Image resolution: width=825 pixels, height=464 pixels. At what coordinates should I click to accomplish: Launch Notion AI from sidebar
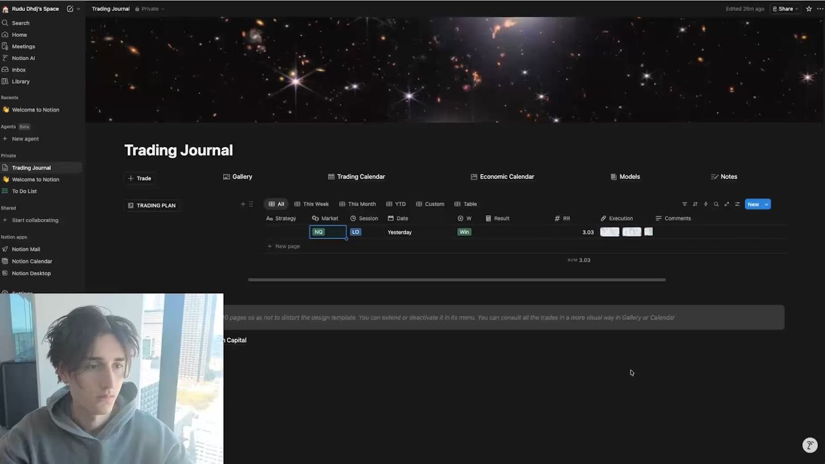pos(23,58)
